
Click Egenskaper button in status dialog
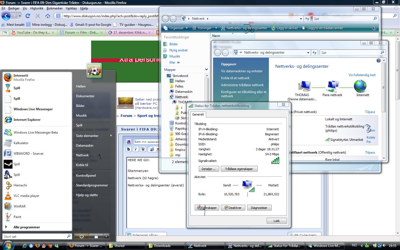tap(207, 208)
